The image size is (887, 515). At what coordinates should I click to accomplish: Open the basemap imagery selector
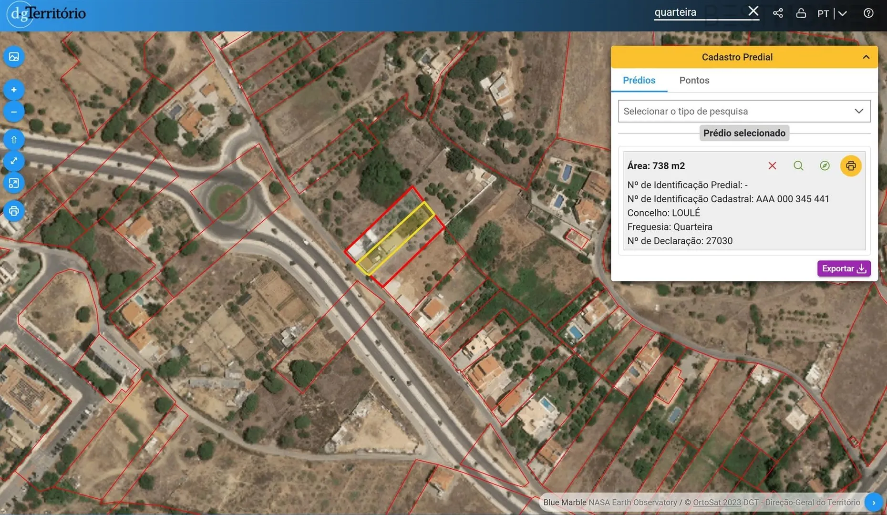14,57
